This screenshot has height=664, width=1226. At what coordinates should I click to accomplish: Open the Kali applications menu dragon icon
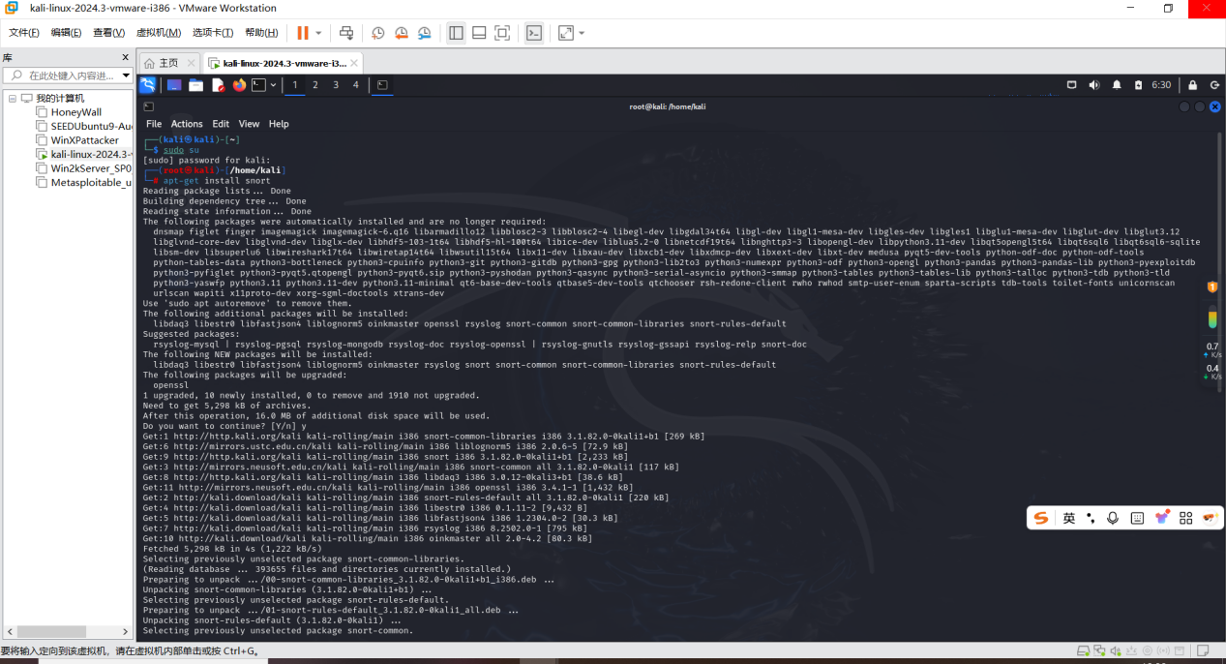click(x=147, y=85)
